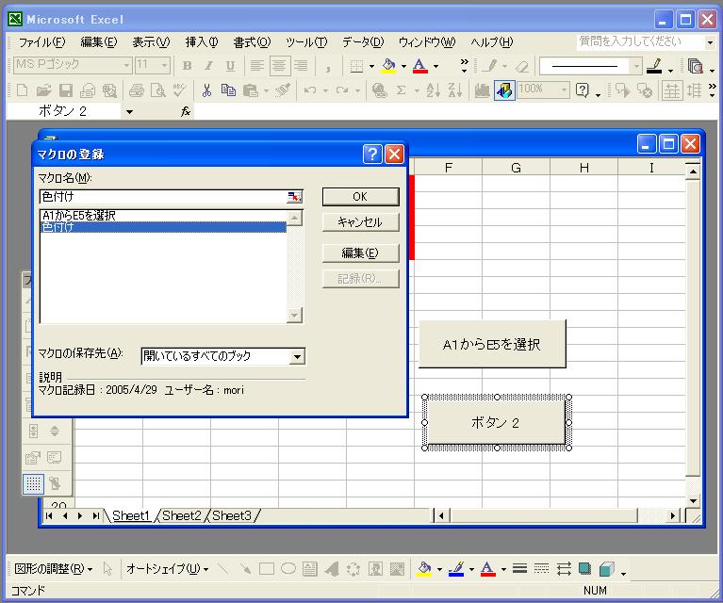723x603 pixels.
Task: Toggle Bold formatting in toolbar
Action: (188, 66)
